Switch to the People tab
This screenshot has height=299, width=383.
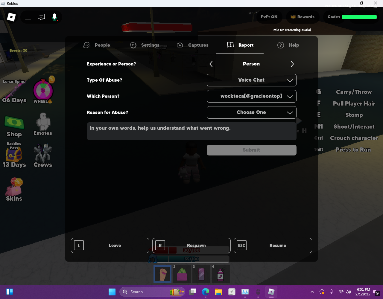pos(97,45)
